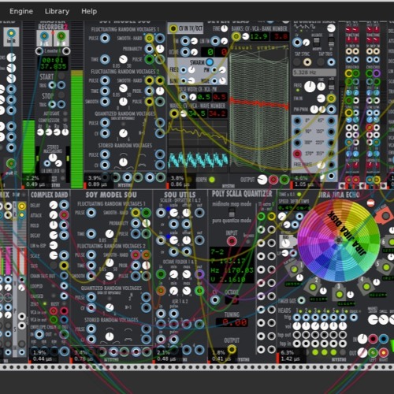Open the Library menu
This screenshot has width=394, height=394.
(x=57, y=11)
